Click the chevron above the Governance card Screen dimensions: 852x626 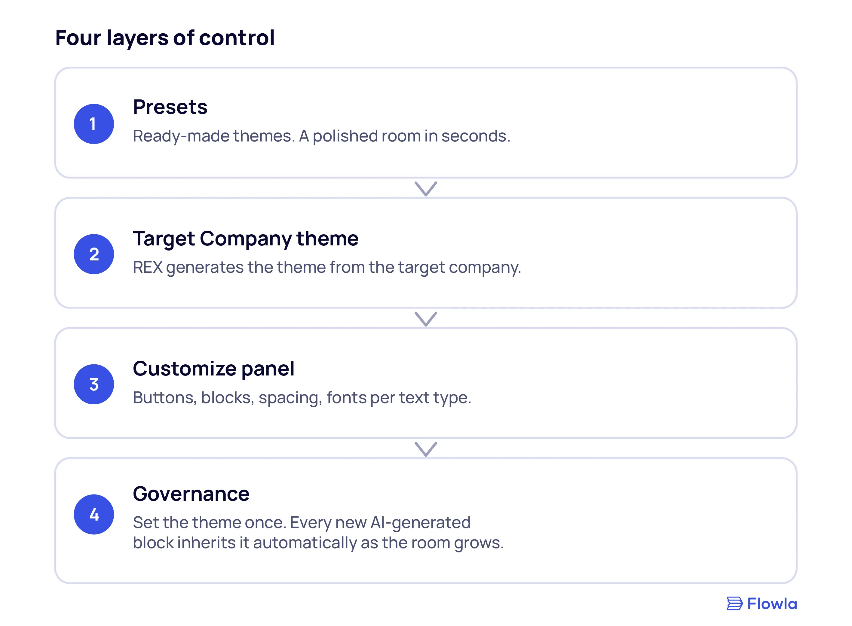[426, 449]
